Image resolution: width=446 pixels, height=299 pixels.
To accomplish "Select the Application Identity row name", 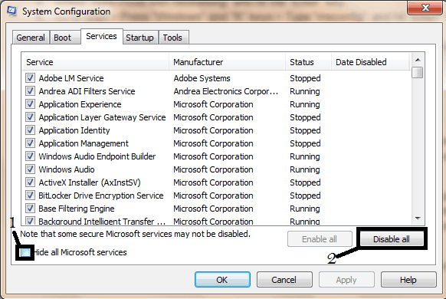I will click(74, 130).
